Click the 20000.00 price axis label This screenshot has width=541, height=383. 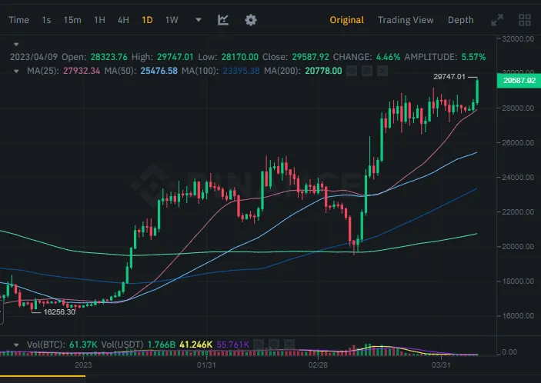[x=518, y=246]
